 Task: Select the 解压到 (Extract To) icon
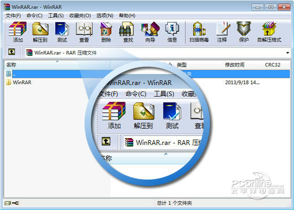point(40,31)
